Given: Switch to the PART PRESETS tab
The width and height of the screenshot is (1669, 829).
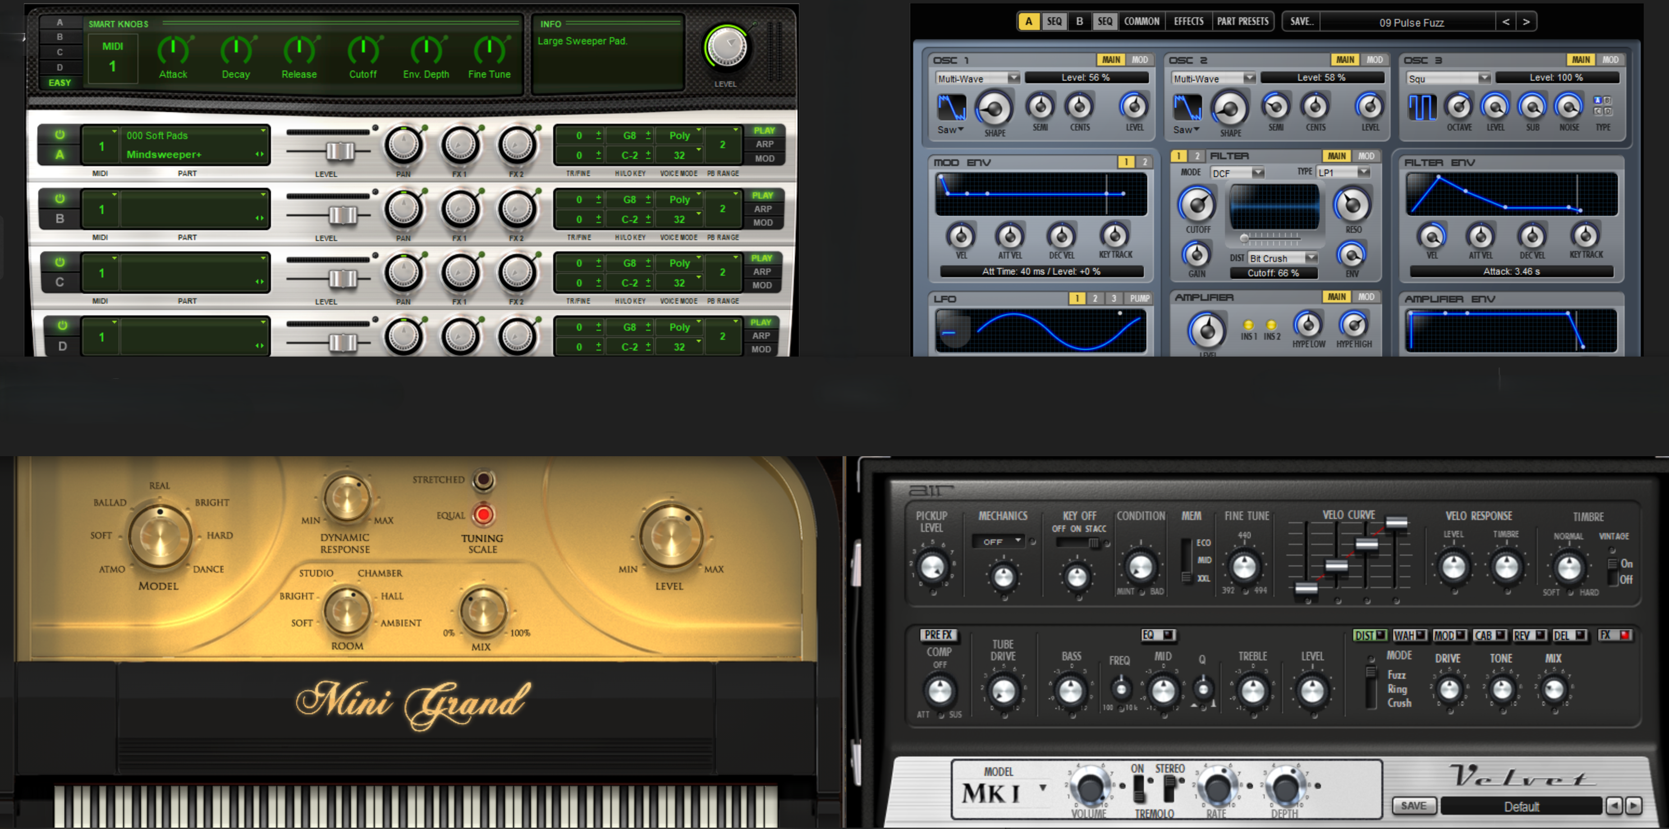Looking at the screenshot, I should (x=1243, y=21).
